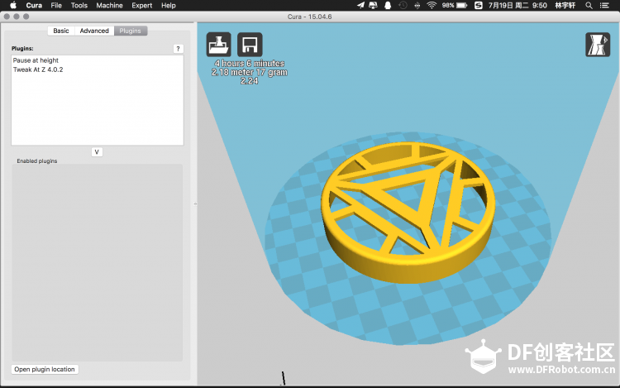
Task: Open the Expert menu
Action: click(142, 6)
